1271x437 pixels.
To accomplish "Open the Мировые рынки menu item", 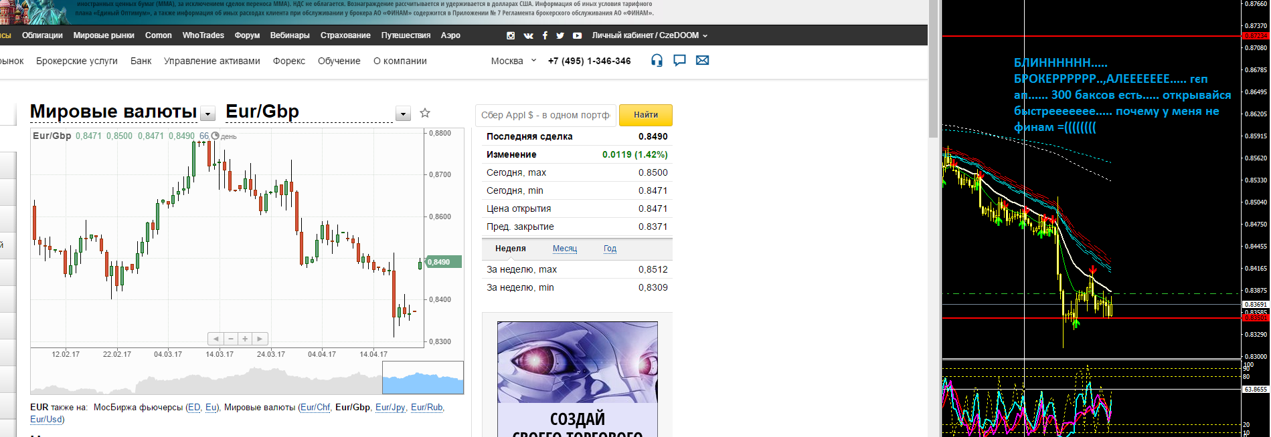I will pyautogui.click(x=104, y=35).
